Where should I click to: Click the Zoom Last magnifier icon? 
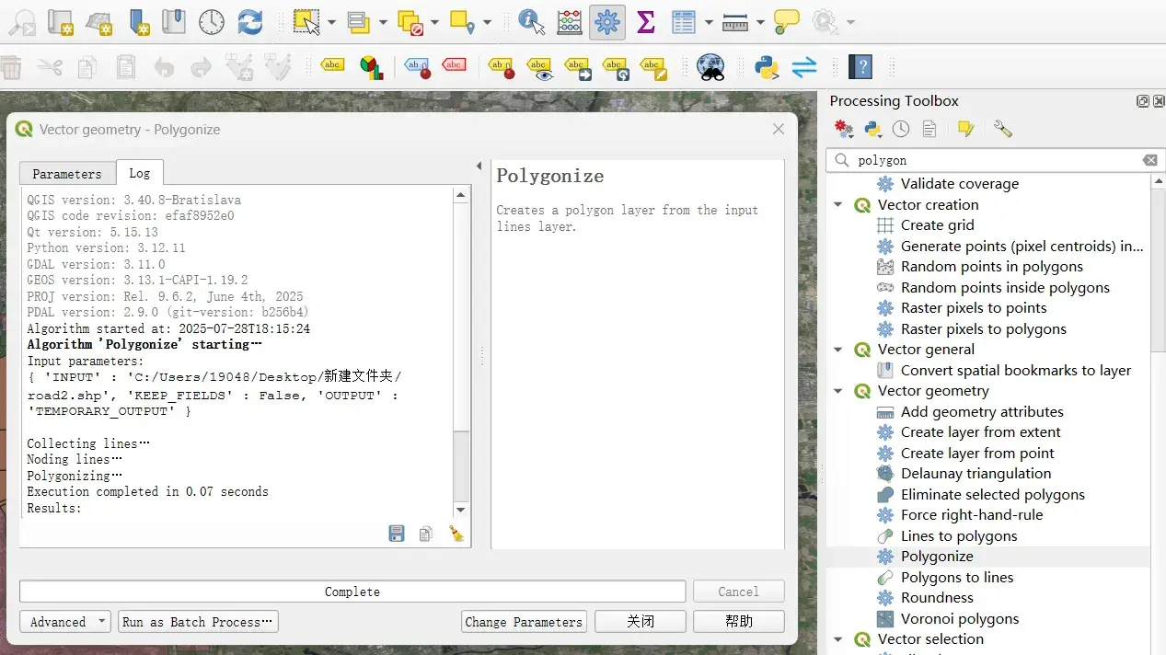(x=21, y=22)
